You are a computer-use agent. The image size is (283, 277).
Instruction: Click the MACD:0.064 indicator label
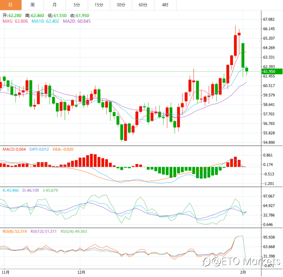coord(14,150)
